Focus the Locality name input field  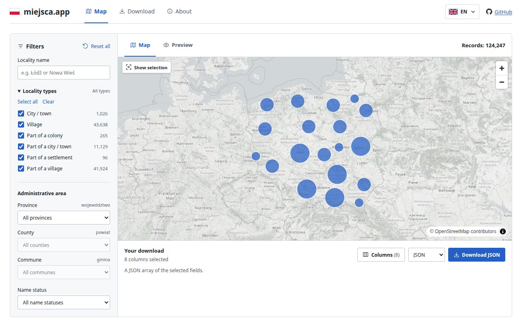(x=64, y=73)
